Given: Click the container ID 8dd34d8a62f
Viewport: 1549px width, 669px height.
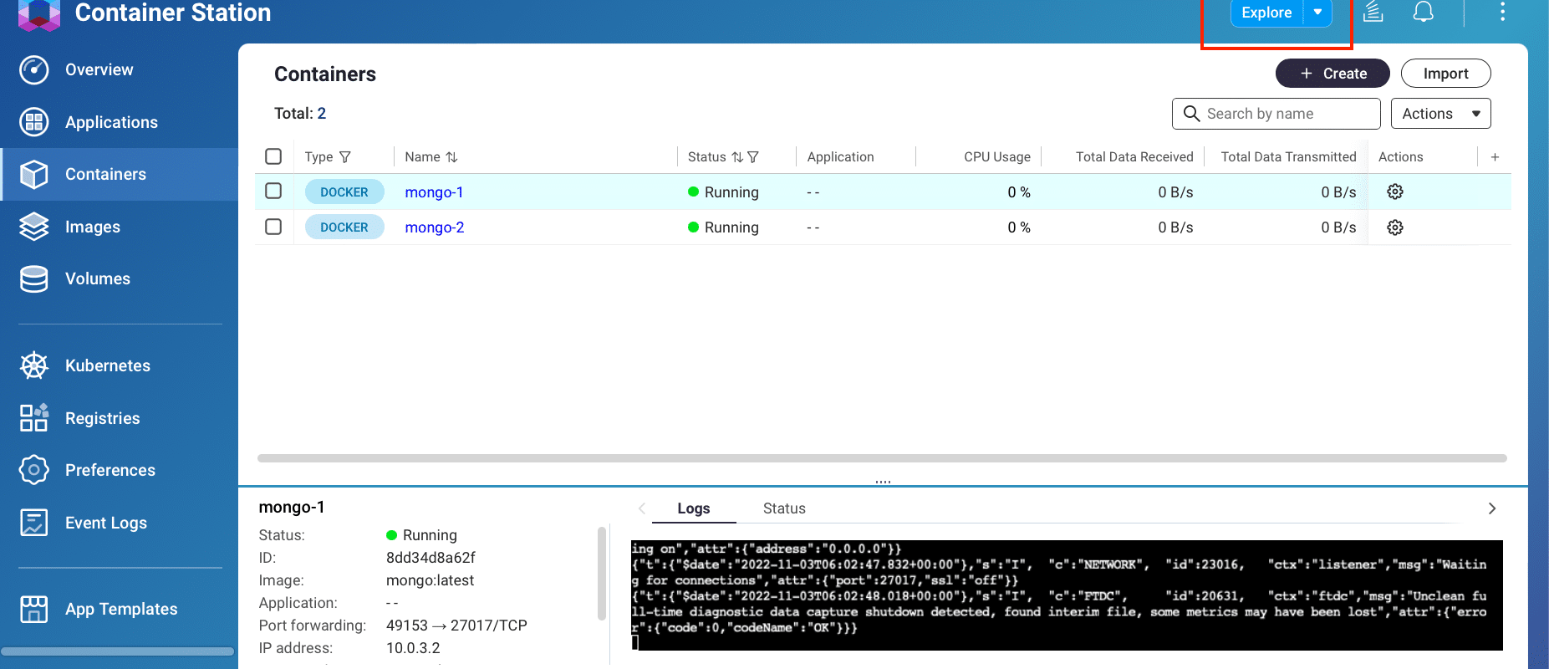Looking at the screenshot, I should pos(431,558).
